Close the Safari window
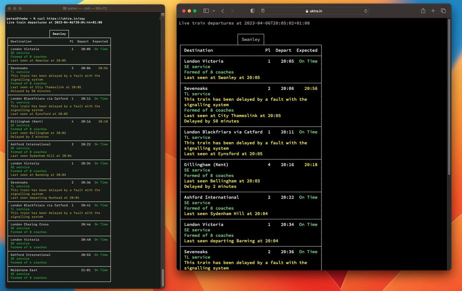The height and width of the screenshot is (291, 462). pos(184,11)
